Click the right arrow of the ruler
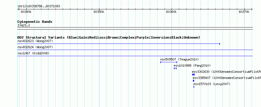The image size is (261, 107). [252, 9]
